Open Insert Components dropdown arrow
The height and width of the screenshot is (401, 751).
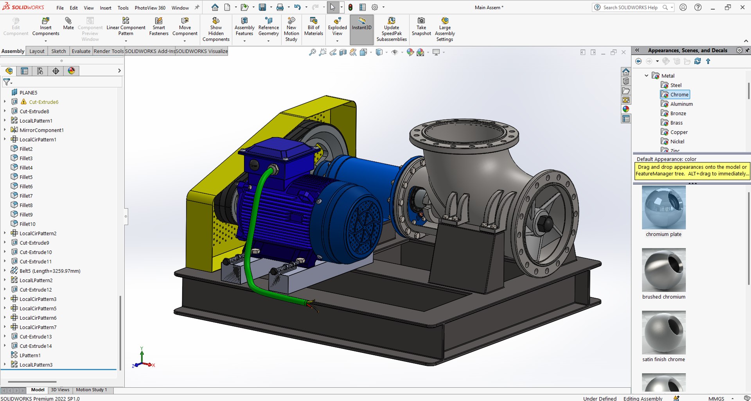(46, 41)
